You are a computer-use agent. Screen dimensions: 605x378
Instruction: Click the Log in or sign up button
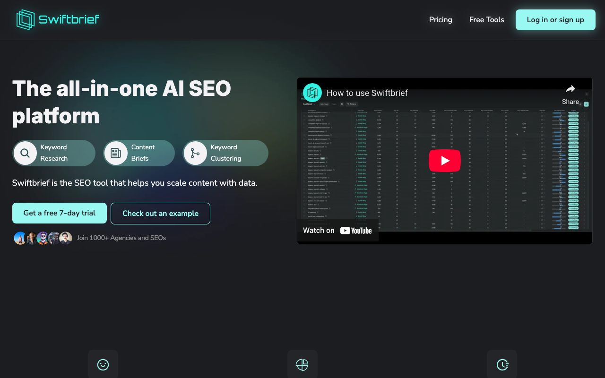pos(555,20)
